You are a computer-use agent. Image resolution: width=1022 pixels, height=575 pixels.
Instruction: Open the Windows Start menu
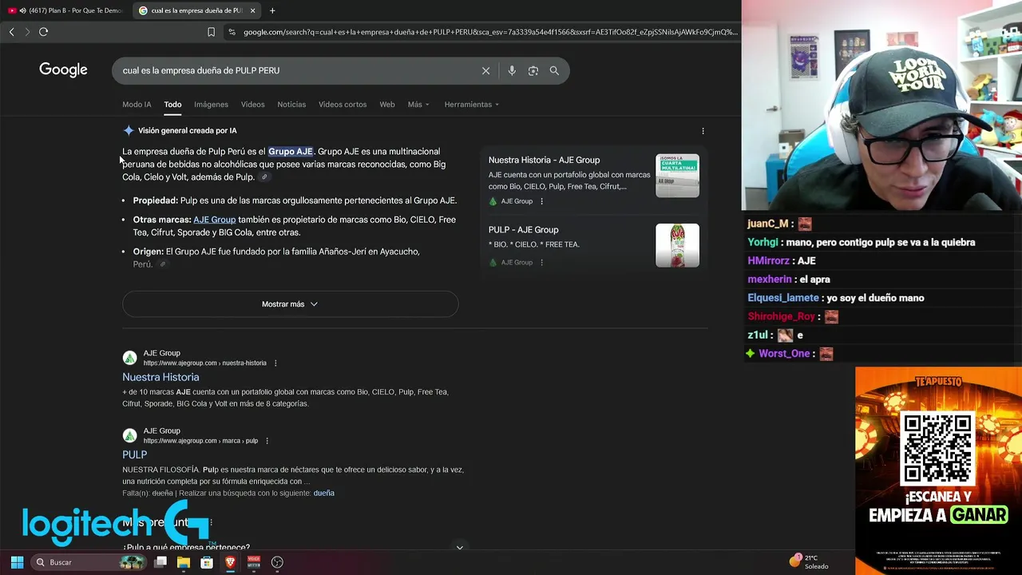click(x=17, y=562)
